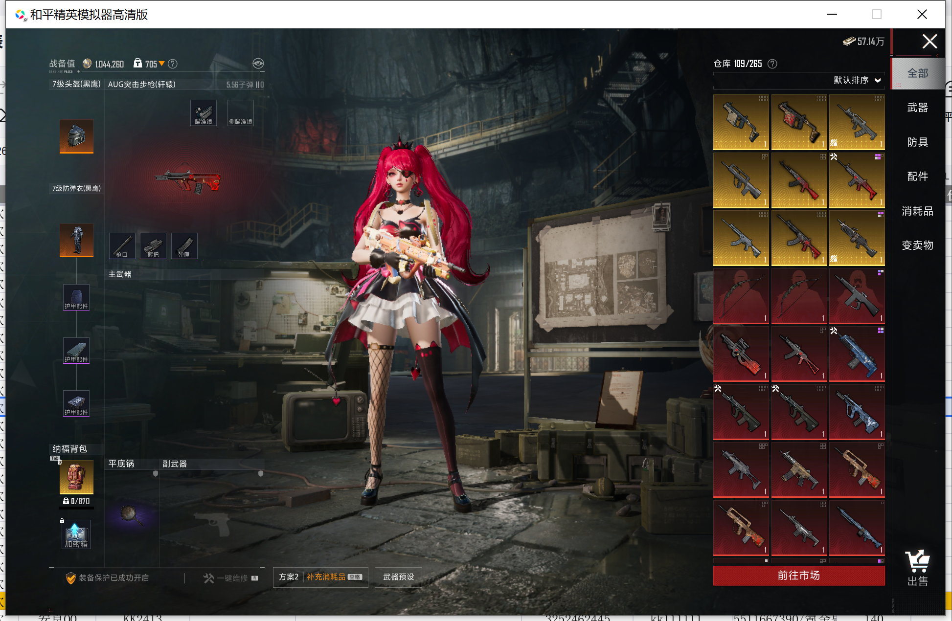Click the 枪口 muzzle attachment slot
Image resolution: width=952 pixels, height=621 pixels.
click(x=122, y=245)
